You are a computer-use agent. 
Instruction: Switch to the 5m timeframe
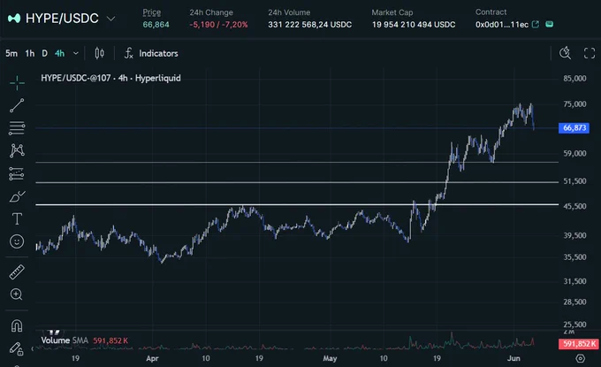11,53
